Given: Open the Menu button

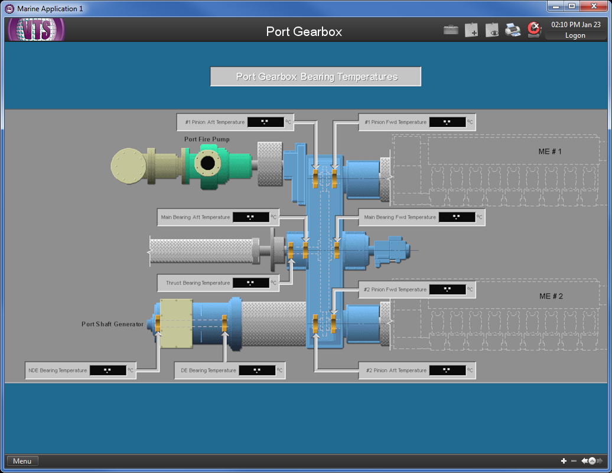Looking at the screenshot, I should coord(22,461).
